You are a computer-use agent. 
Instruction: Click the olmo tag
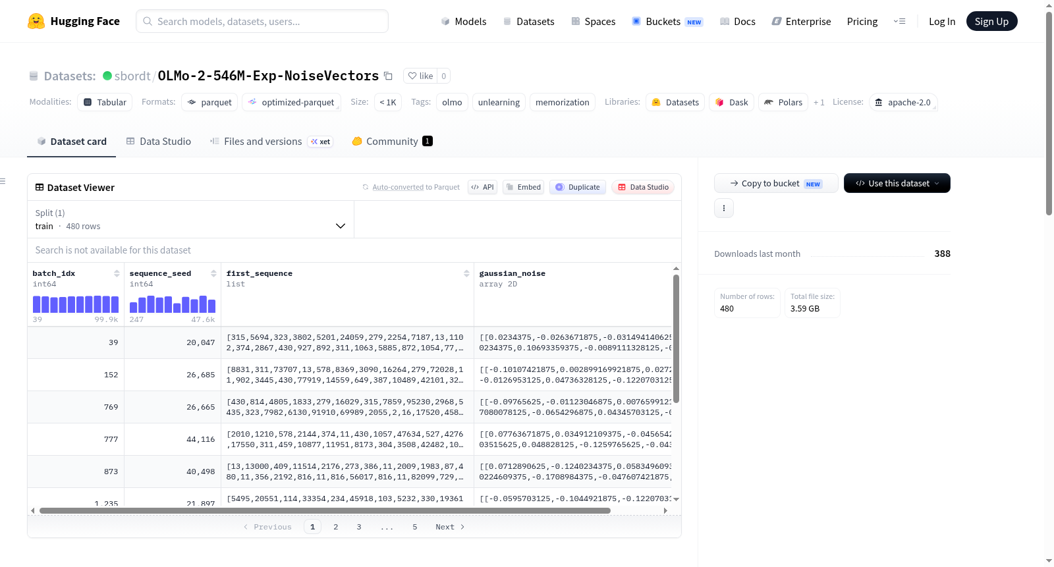(452, 102)
